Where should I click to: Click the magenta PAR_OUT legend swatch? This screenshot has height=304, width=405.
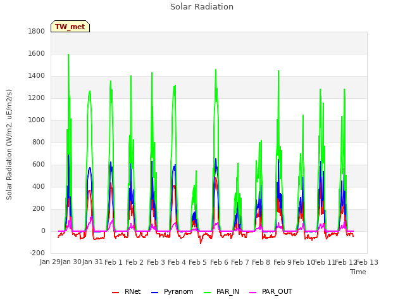click(x=253, y=293)
